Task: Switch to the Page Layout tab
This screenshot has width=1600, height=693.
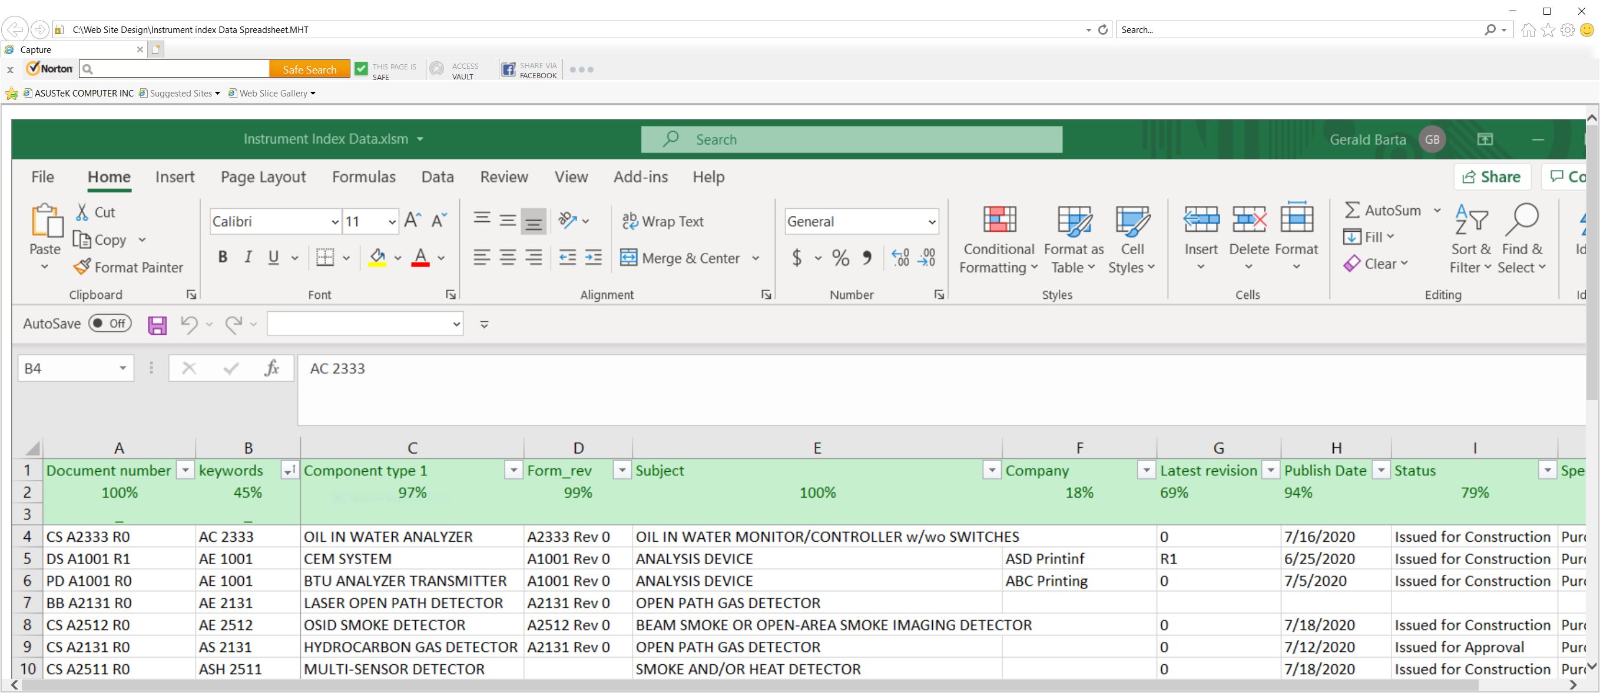Action: 263,177
